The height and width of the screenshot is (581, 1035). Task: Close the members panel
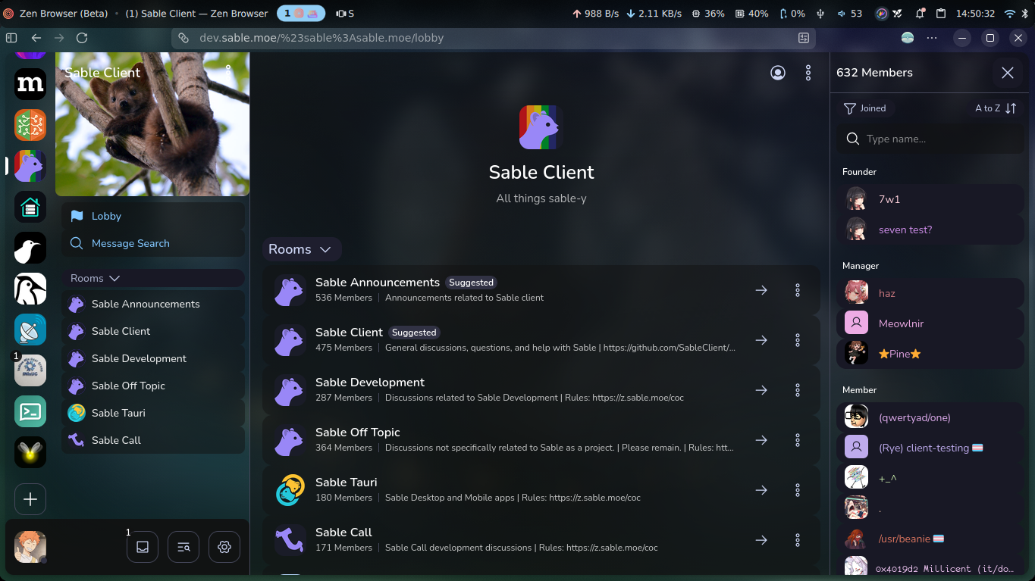[x=1008, y=73]
